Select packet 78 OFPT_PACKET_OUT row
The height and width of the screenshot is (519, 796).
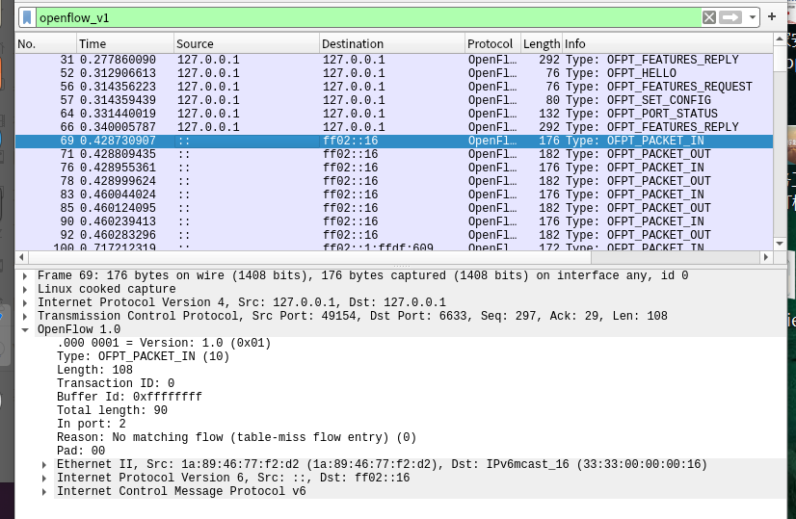pyautogui.click(x=394, y=181)
